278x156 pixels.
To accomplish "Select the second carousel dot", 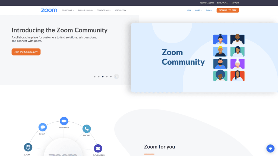I will coord(99,77).
